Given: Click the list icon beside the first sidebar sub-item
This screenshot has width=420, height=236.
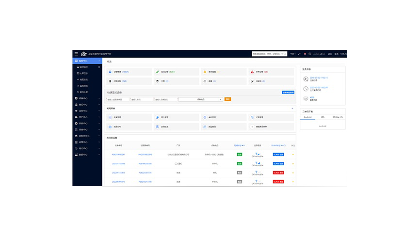Looking at the screenshot, I should pyautogui.click(x=99, y=67).
